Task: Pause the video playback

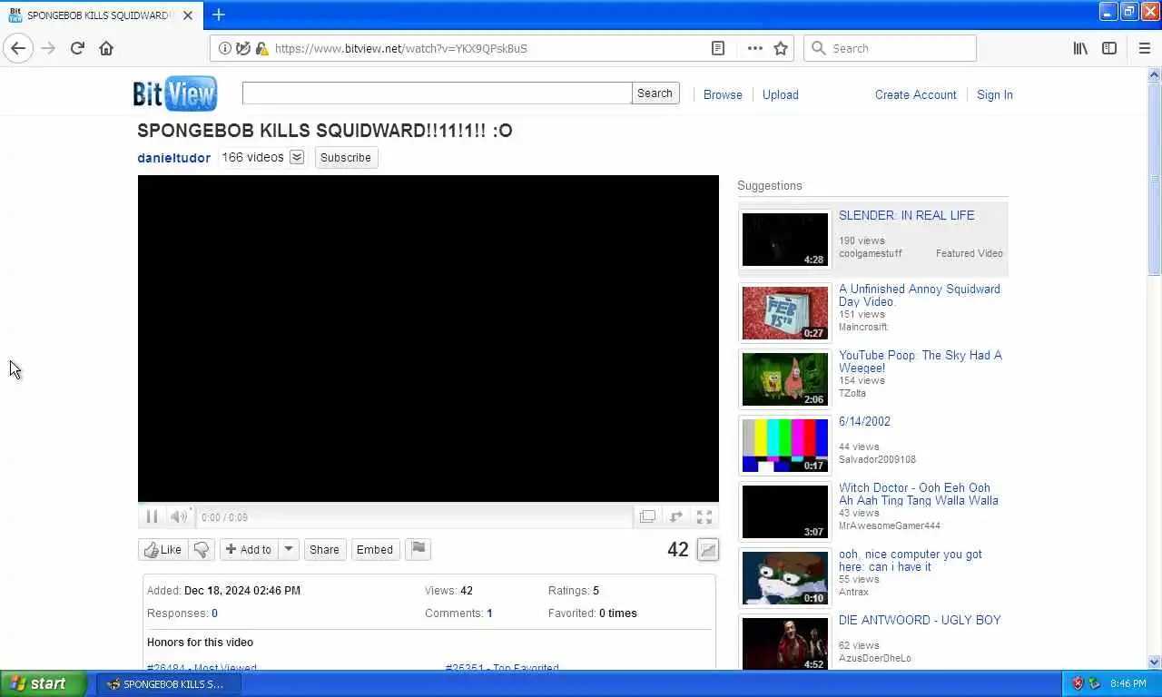Action: pos(152,516)
